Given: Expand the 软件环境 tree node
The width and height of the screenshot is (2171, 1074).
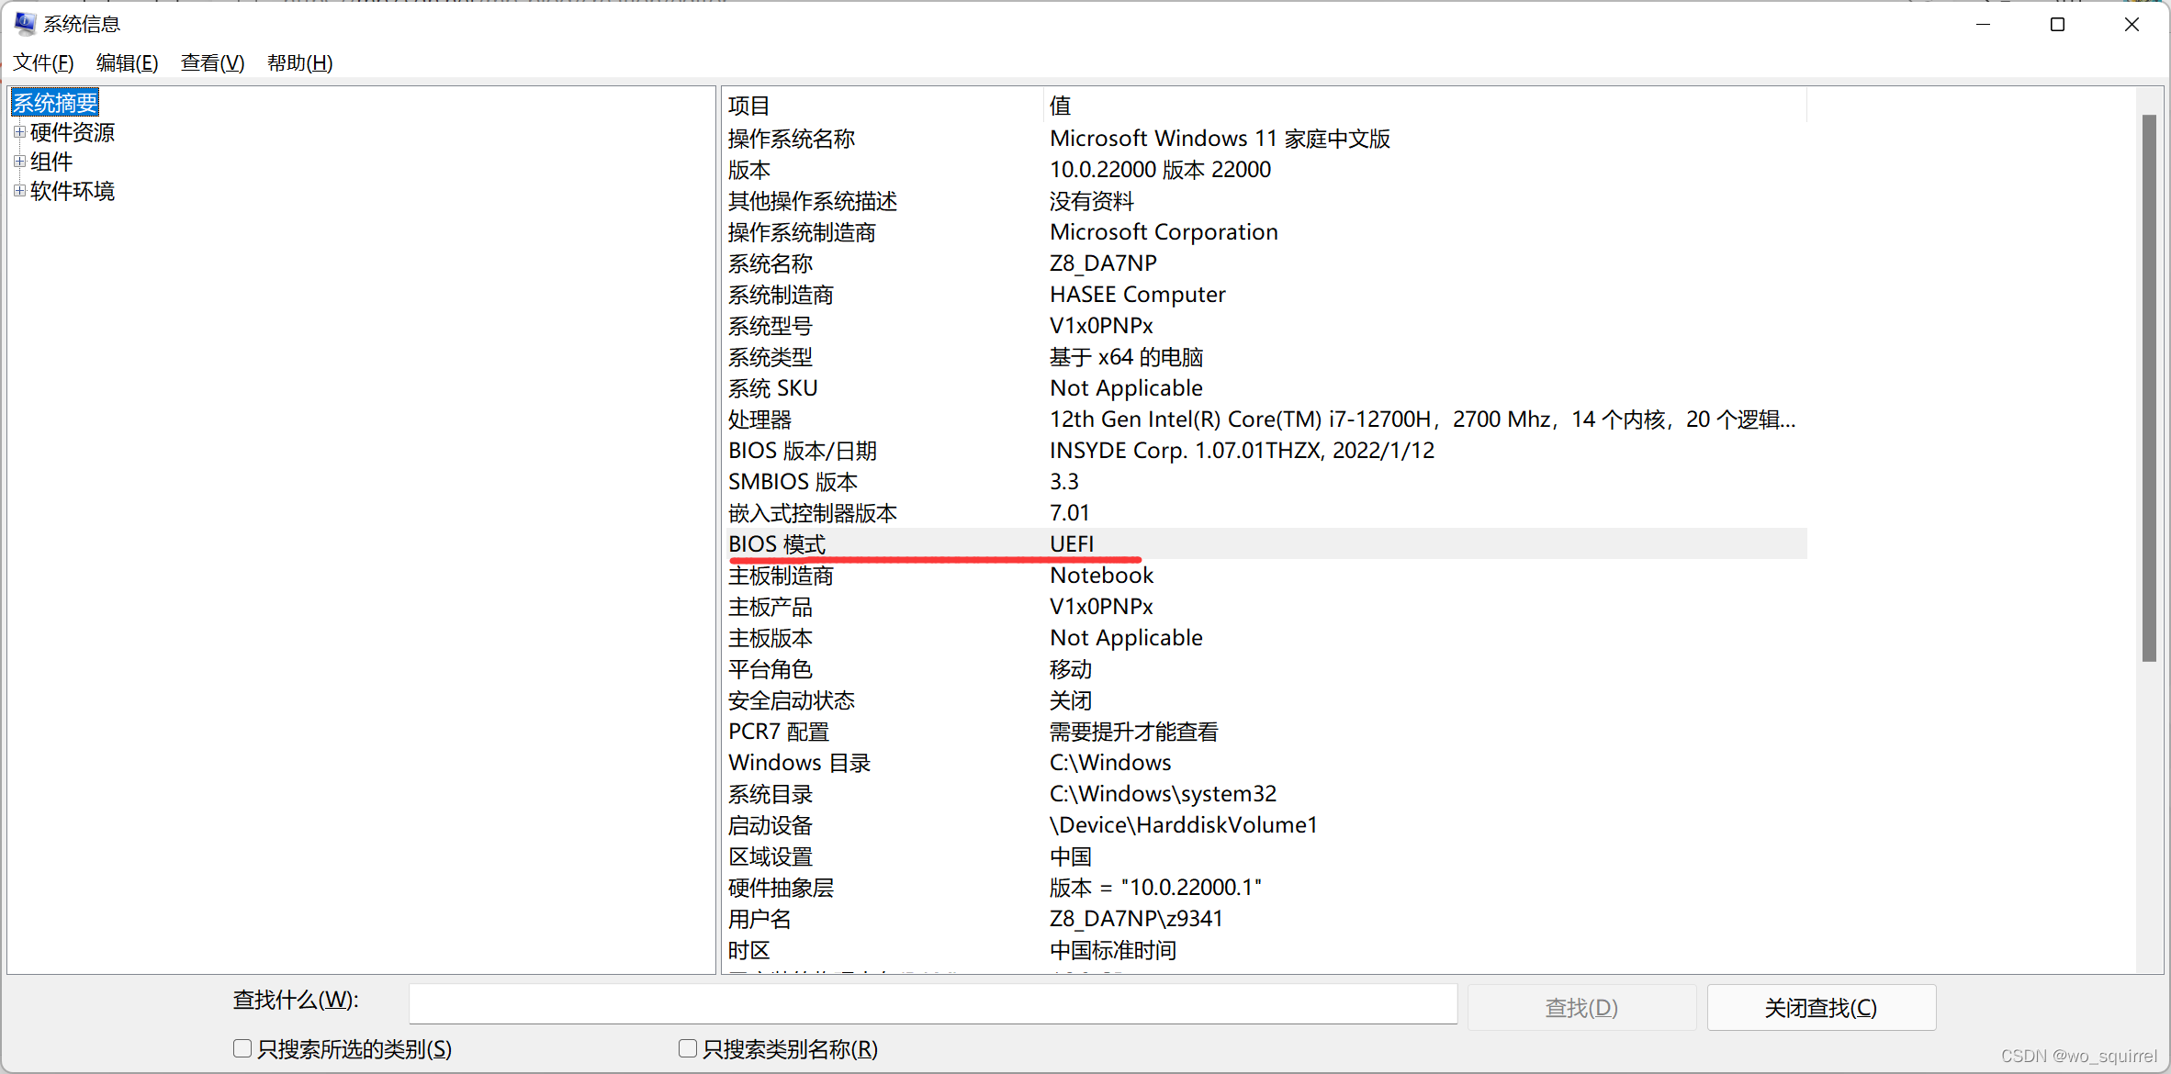Looking at the screenshot, I should [19, 191].
